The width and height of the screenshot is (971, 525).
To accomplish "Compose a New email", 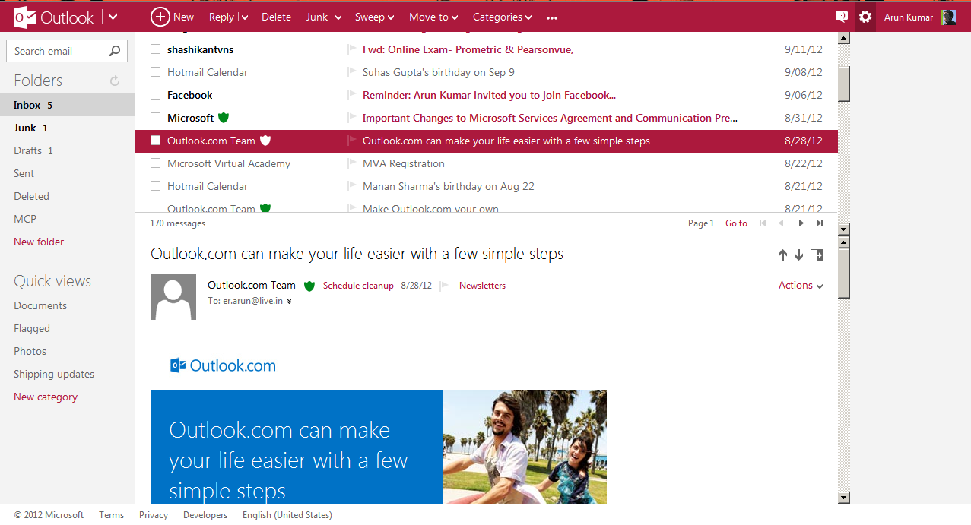I will click(x=172, y=17).
